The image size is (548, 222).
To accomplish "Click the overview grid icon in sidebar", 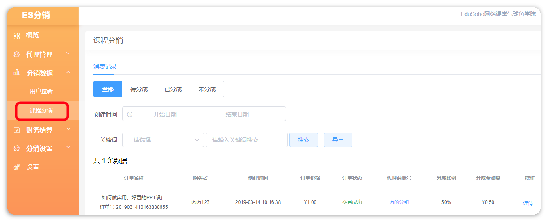I will coord(17,36).
